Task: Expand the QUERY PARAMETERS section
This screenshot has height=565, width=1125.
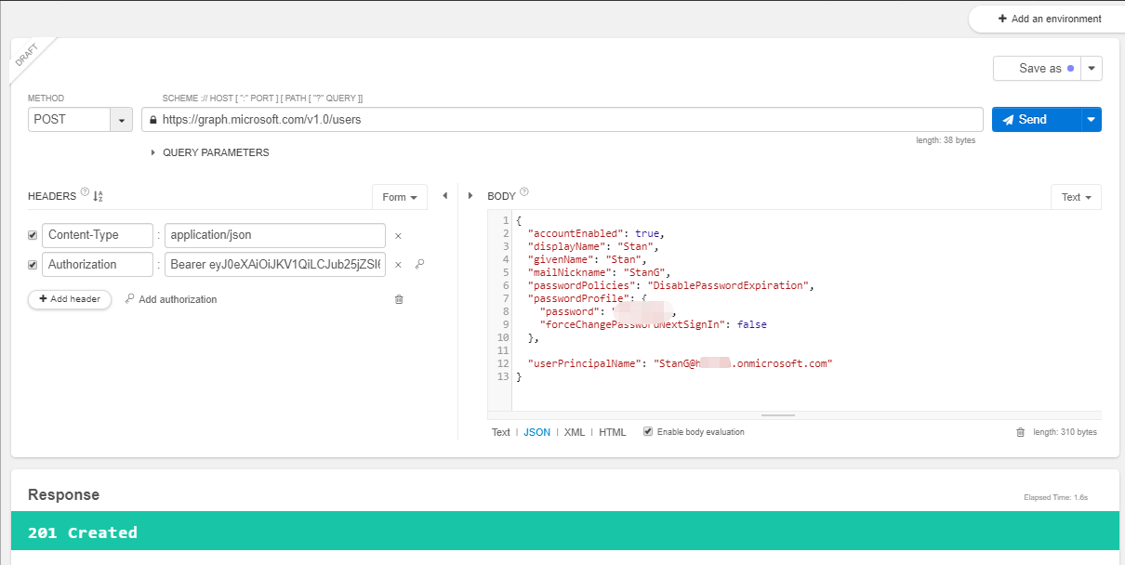Action: 210,152
